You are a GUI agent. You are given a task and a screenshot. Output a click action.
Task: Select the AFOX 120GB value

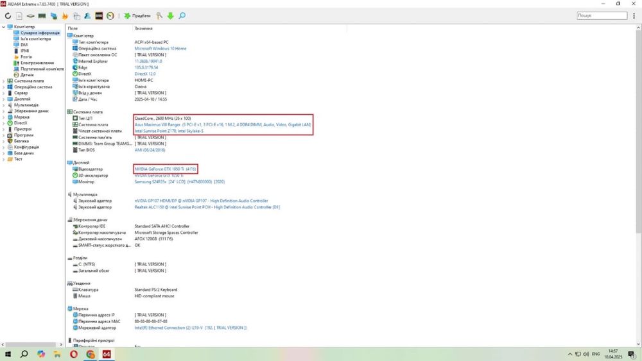[153, 239]
